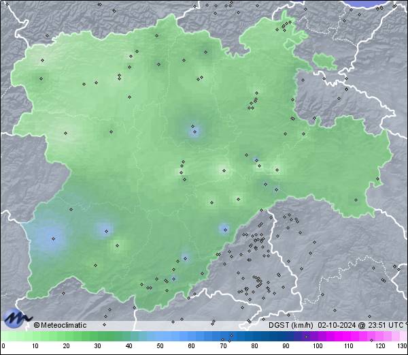This screenshot has width=408, height=355.
Task: Pick the dark navy swatch above 90
Action: [x=286, y=336]
